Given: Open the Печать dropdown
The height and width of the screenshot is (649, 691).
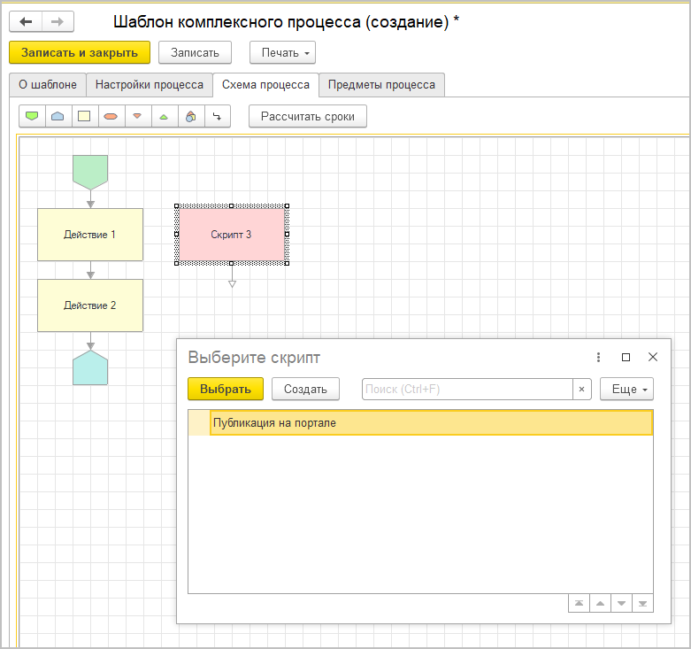Looking at the screenshot, I should [282, 53].
